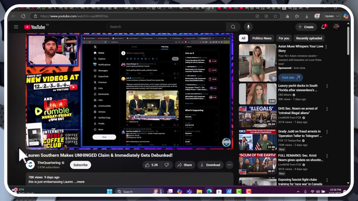
Task: Open the YouTube guide hamburger menu
Action: [x=16, y=27]
